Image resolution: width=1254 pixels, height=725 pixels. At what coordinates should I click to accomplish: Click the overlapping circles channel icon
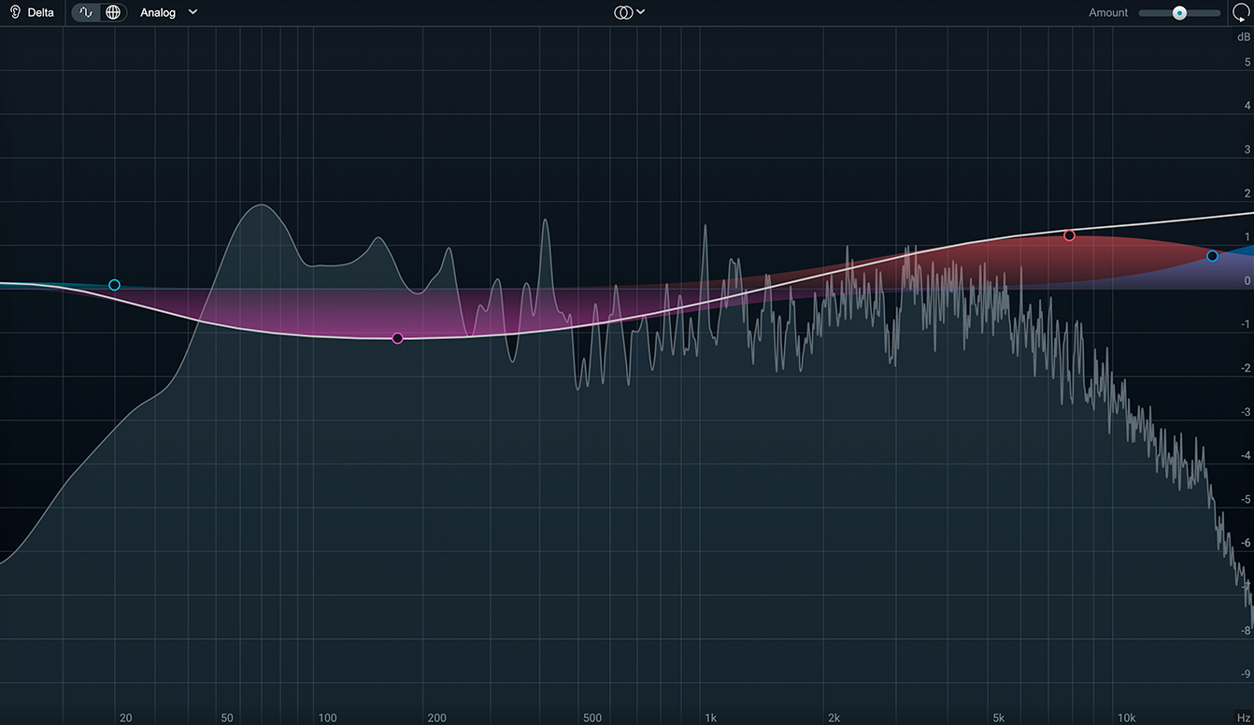[622, 13]
